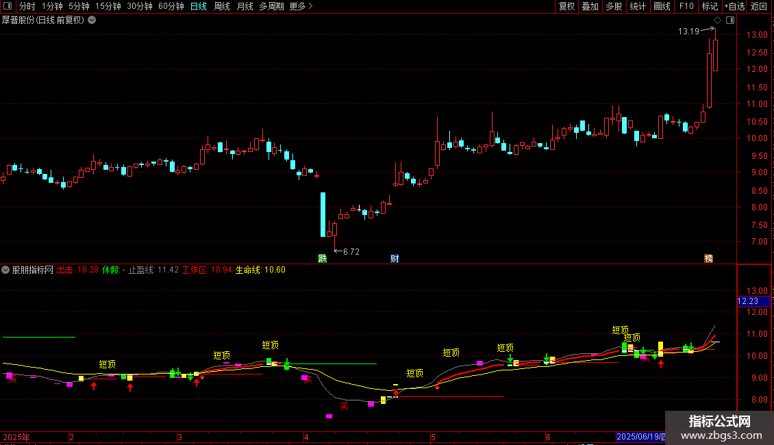Viewport: 774px width, 445px height.
Task: Switch to 分时 intraday view
Action: click(x=27, y=6)
